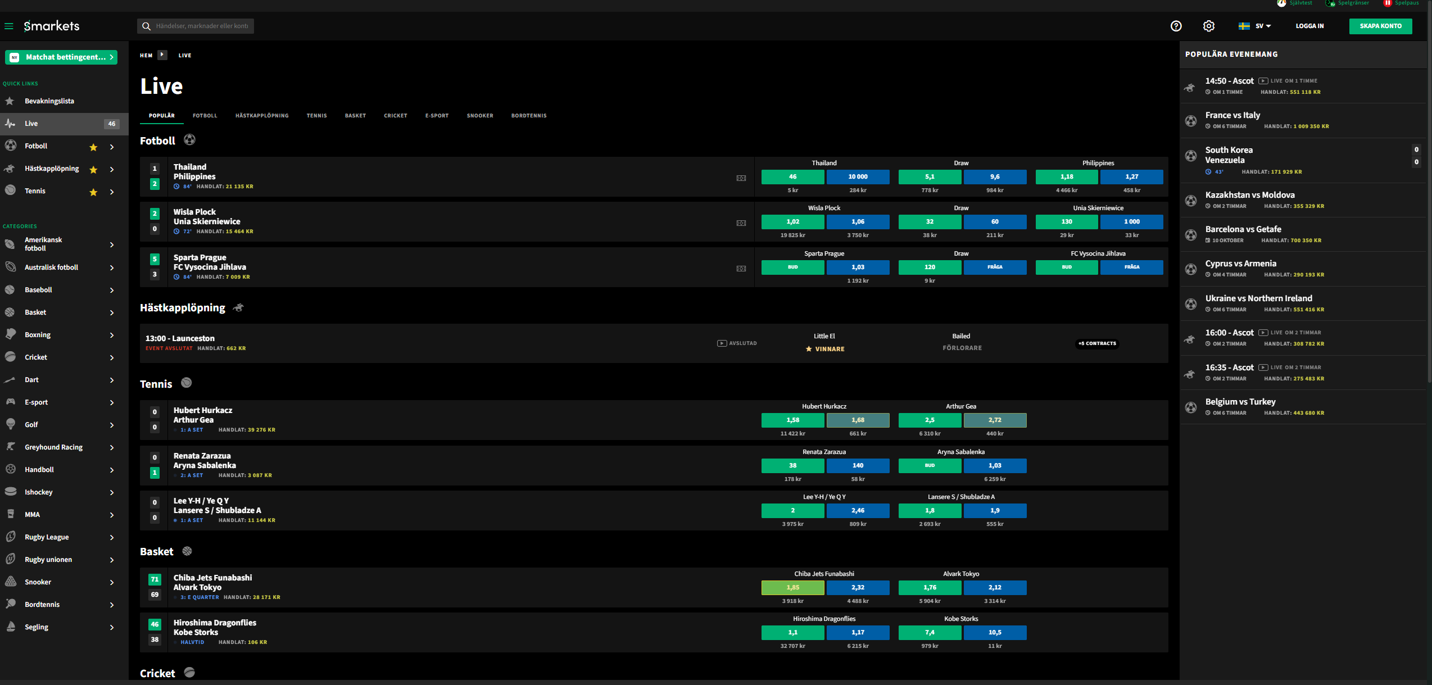Click Boxning glove icon in sidebar
The height and width of the screenshot is (685, 1432).
[x=11, y=334]
